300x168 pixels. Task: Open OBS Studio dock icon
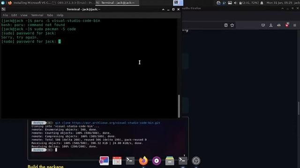[196, 161]
